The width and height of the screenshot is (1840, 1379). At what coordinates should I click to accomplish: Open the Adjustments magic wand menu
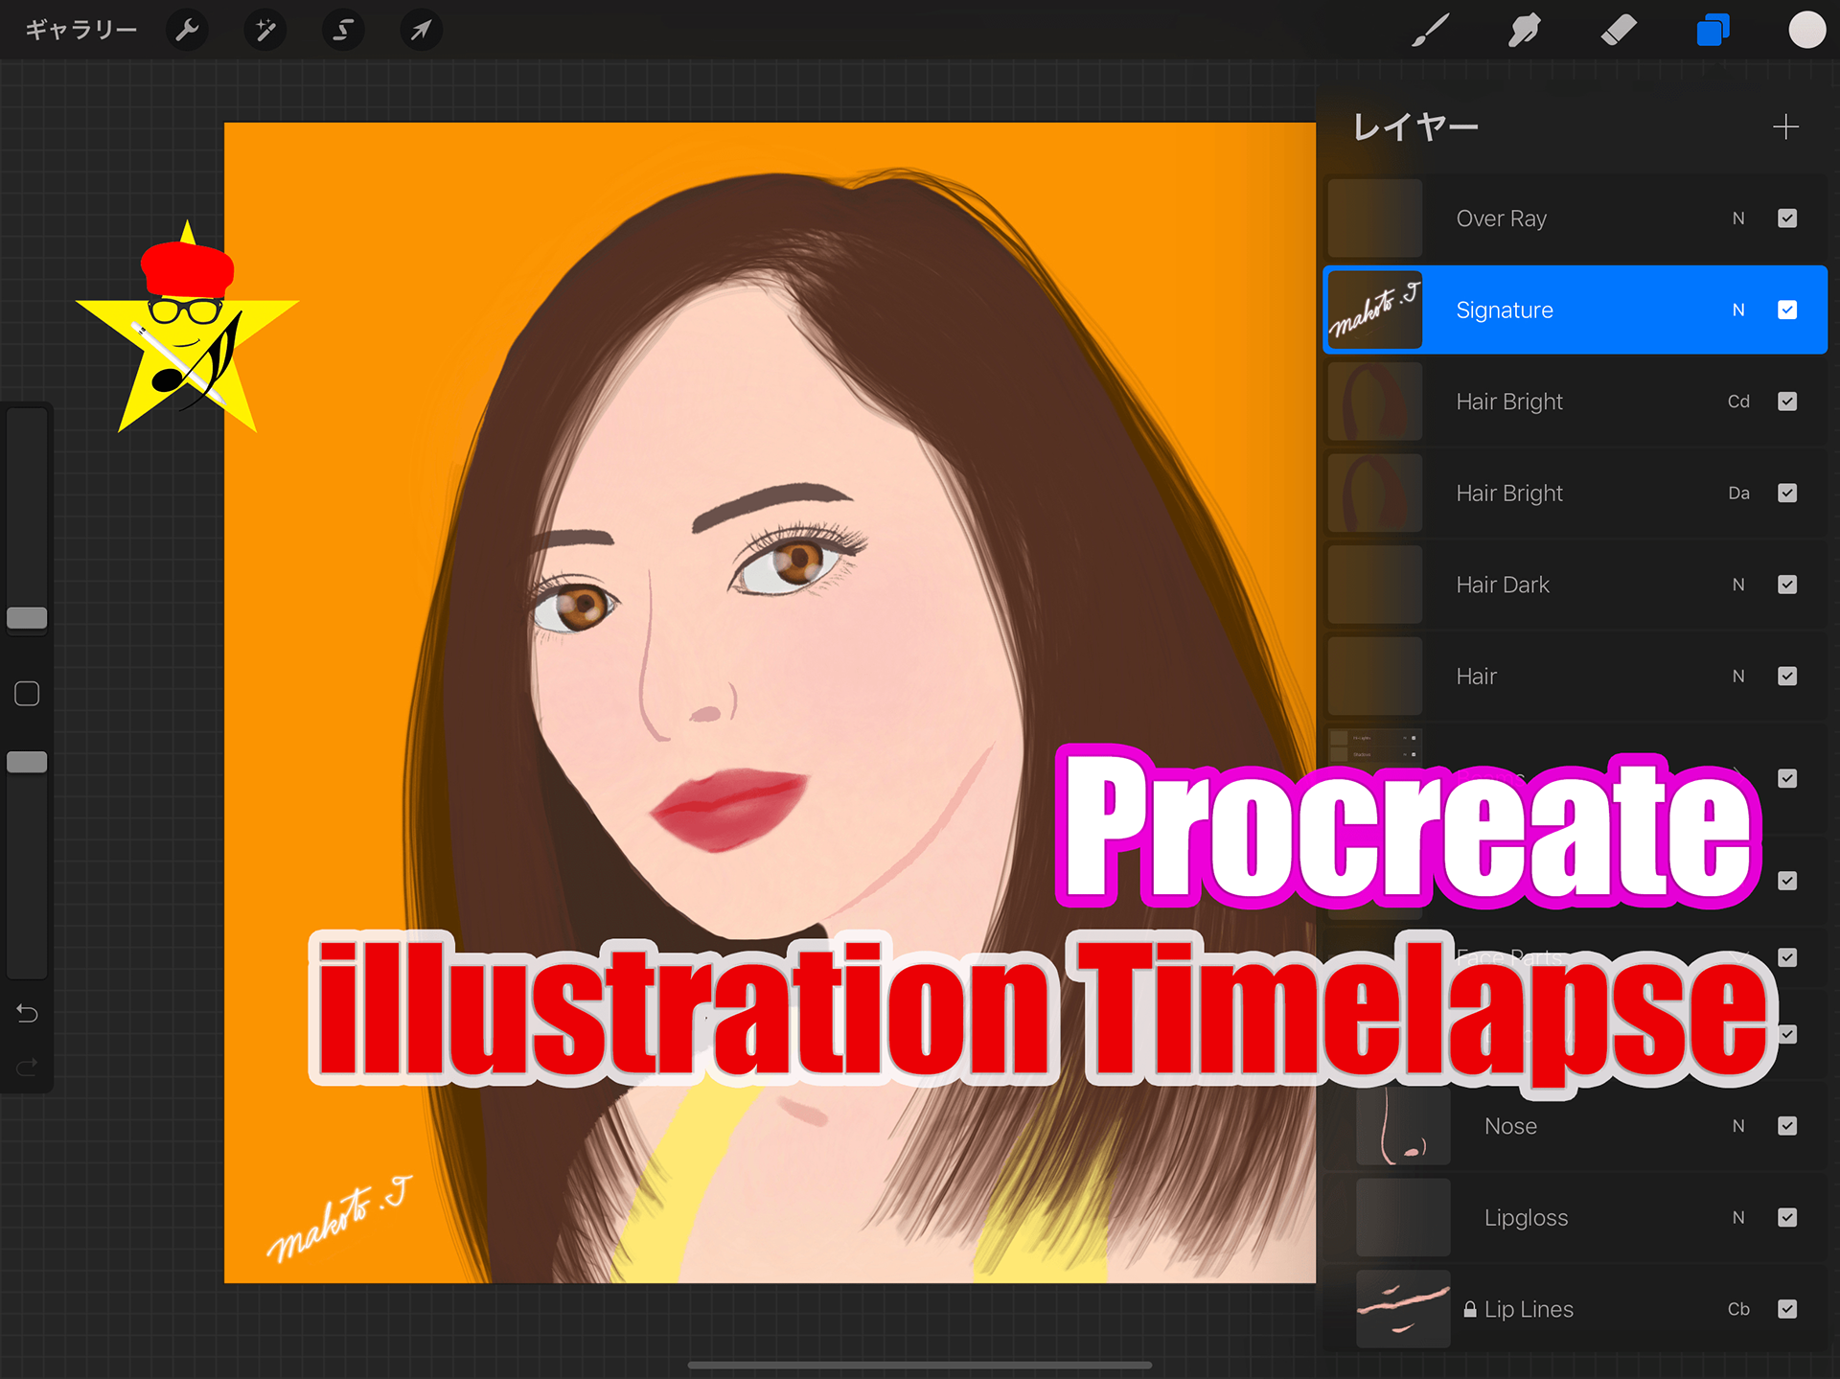(x=265, y=31)
